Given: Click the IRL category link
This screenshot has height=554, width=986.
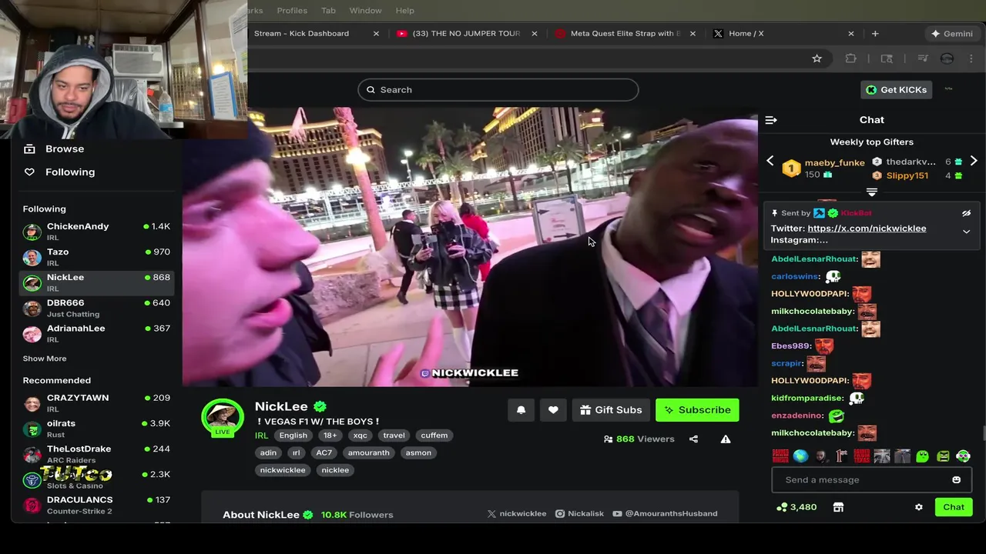Looking at the screenshot, I should pos(262,436).
